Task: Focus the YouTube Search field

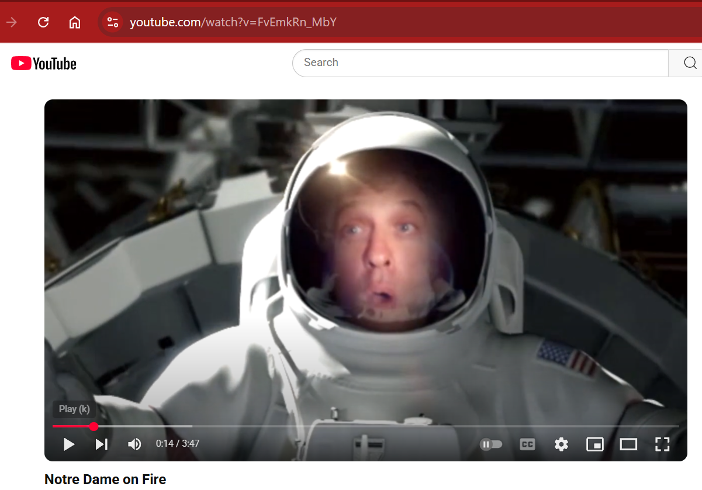Action: pos(479,63)
